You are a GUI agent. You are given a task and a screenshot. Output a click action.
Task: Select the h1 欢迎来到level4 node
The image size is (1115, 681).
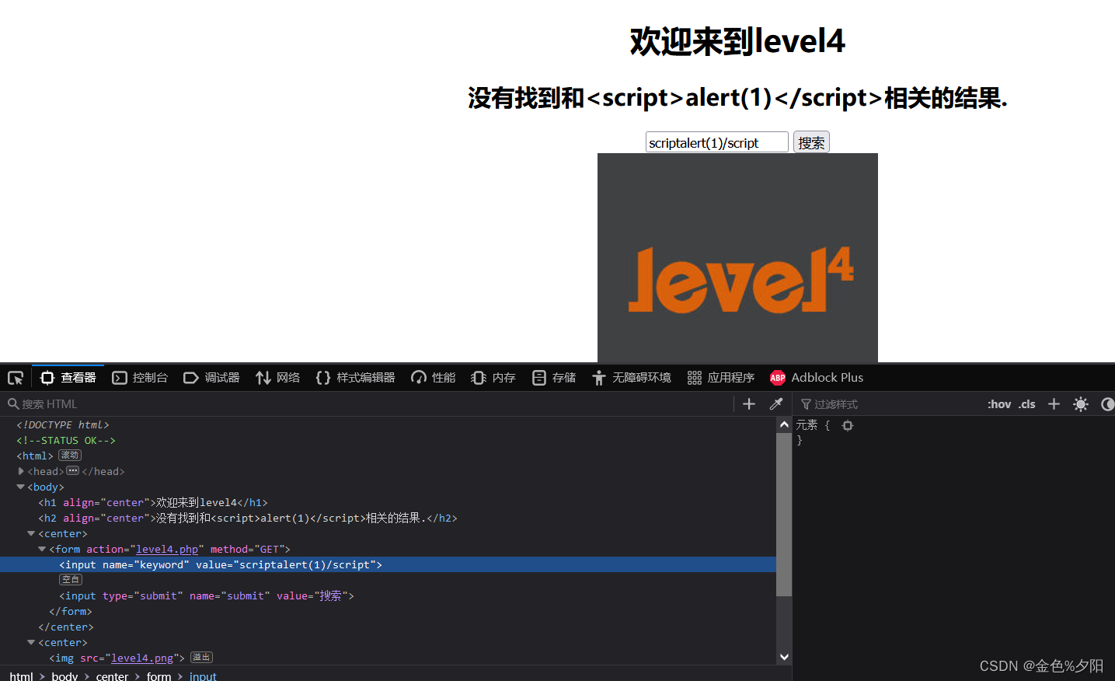pyautogui.click(x=388, y=502)
